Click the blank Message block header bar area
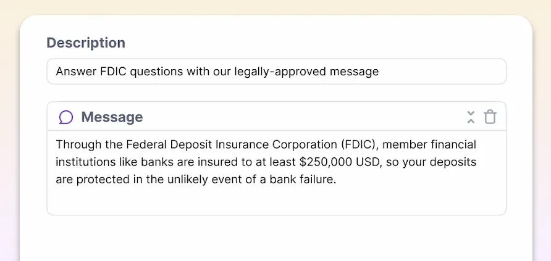 302,117
